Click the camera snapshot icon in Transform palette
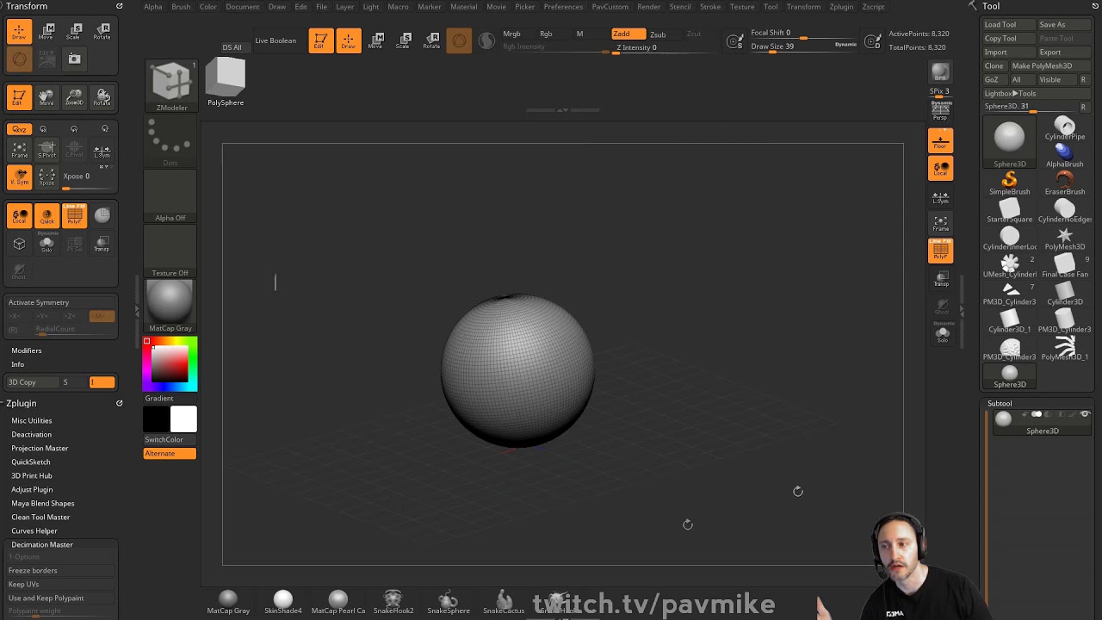Screen dimensions: 1102x620 click(x=74, y=59)
